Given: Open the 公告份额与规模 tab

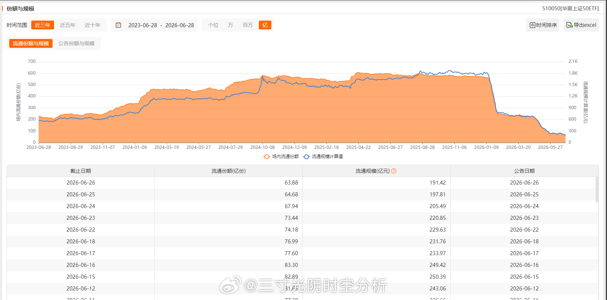Looking at the screenshot, I should tap(76, 43).
